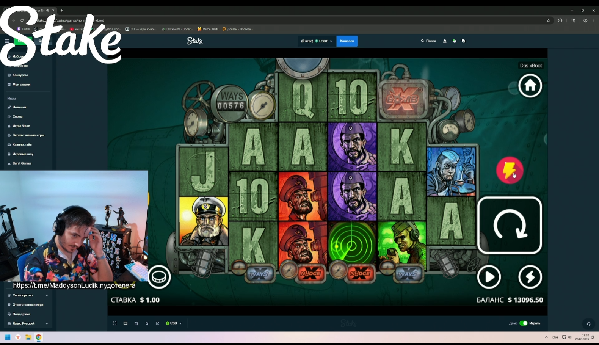The image size is (599, 345).
Task: Show hidden system tray icons
Action: click(546, 337)
